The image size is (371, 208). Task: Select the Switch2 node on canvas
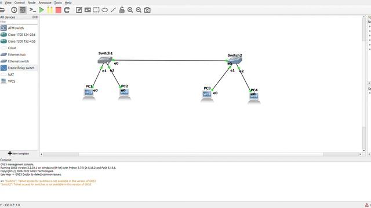(x=235, y=61)
